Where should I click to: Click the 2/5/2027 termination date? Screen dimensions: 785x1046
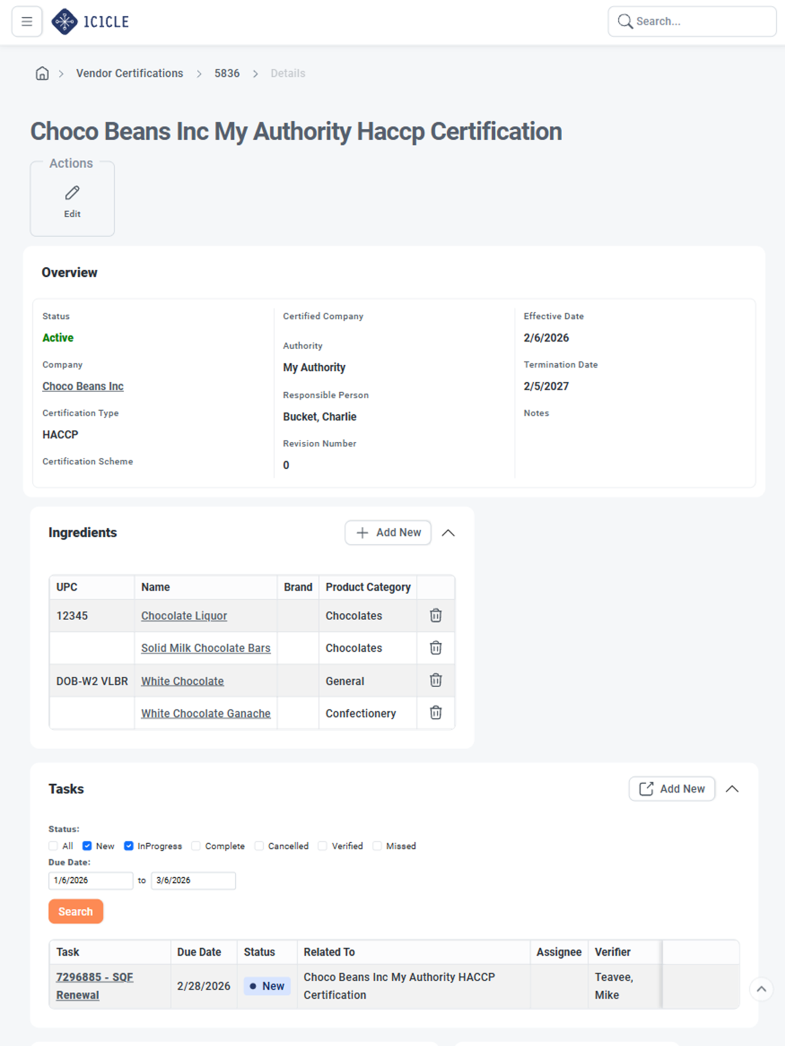[546, 387]
